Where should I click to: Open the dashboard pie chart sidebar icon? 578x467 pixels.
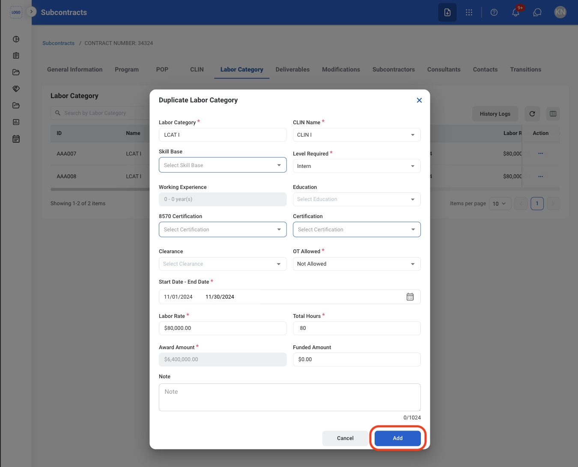pos(16,39)
